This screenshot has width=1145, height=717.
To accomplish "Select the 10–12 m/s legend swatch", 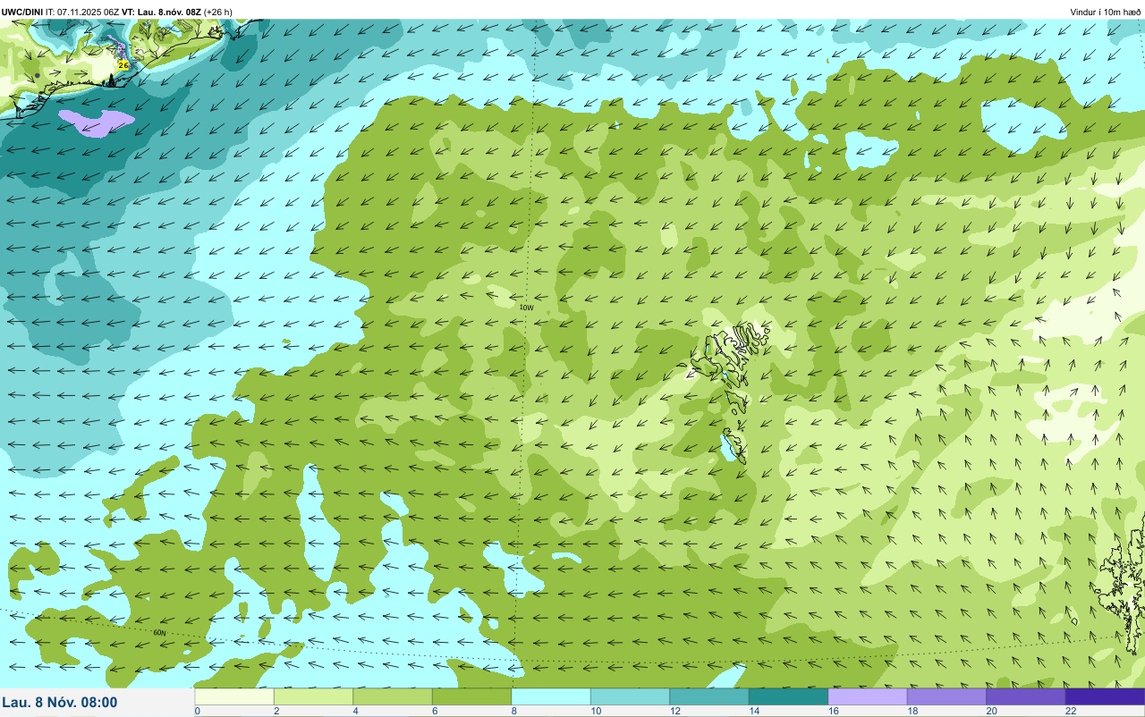I will [630, 696].
